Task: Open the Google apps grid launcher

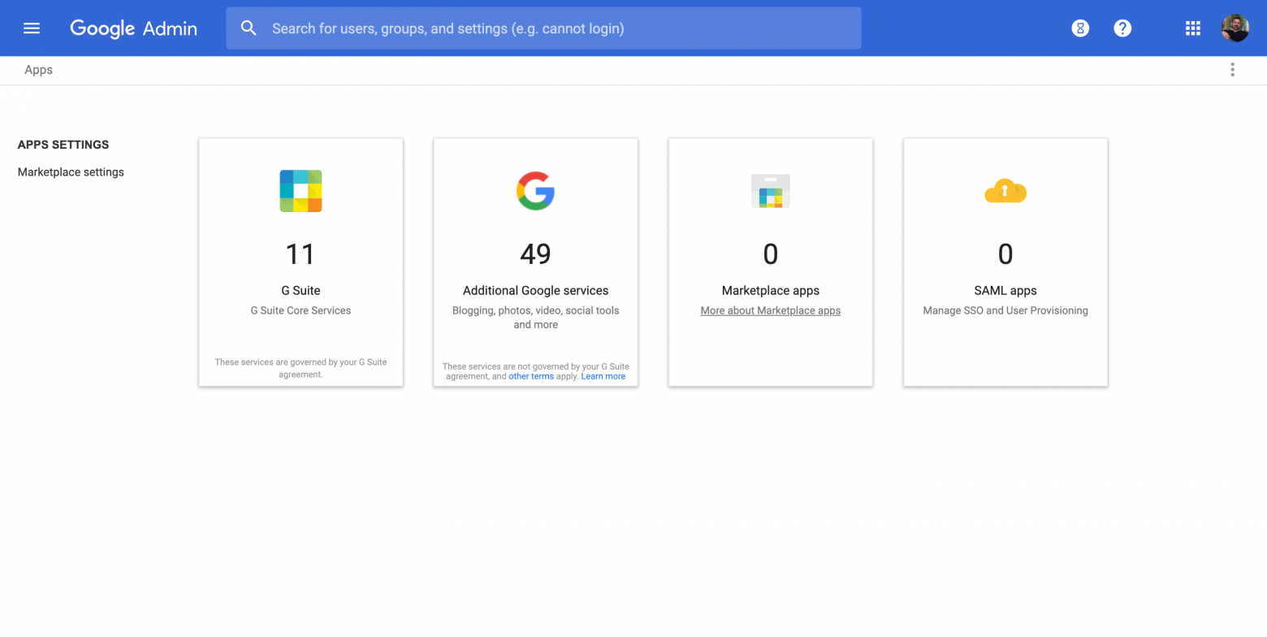Action: coord(1191,28)
